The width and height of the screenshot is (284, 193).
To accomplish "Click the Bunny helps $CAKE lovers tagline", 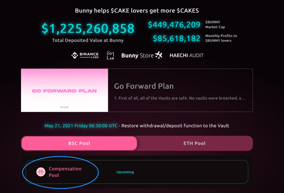I will point(137,11).
